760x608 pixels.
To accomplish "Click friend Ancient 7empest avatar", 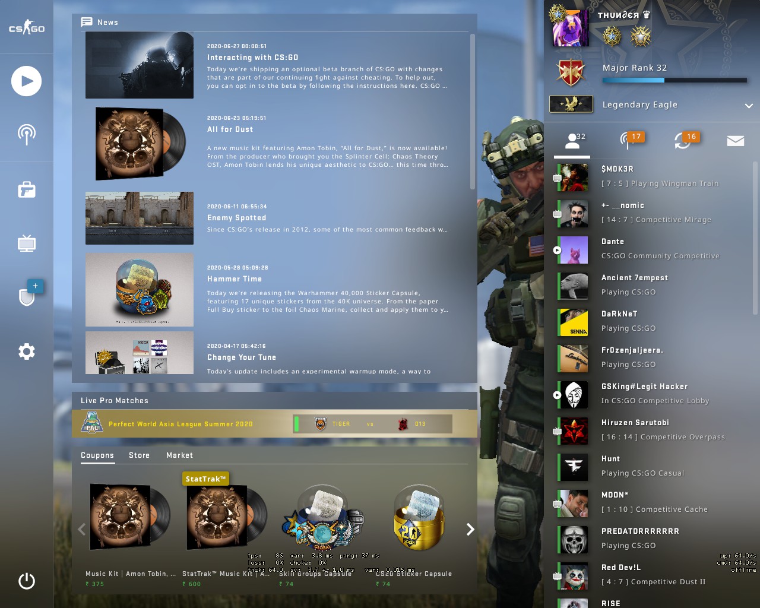I will pyautogui.click(x=574, y=286).
